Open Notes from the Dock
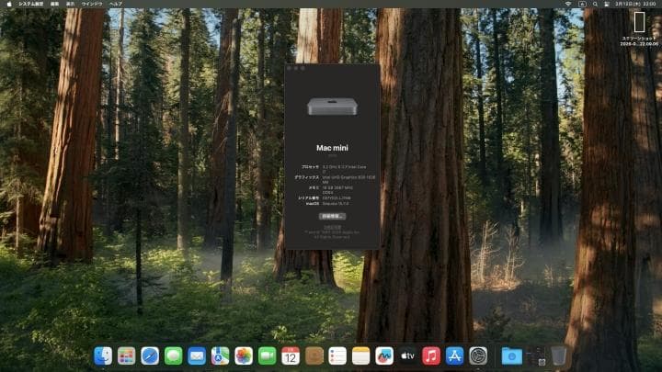 click(360, 355)
